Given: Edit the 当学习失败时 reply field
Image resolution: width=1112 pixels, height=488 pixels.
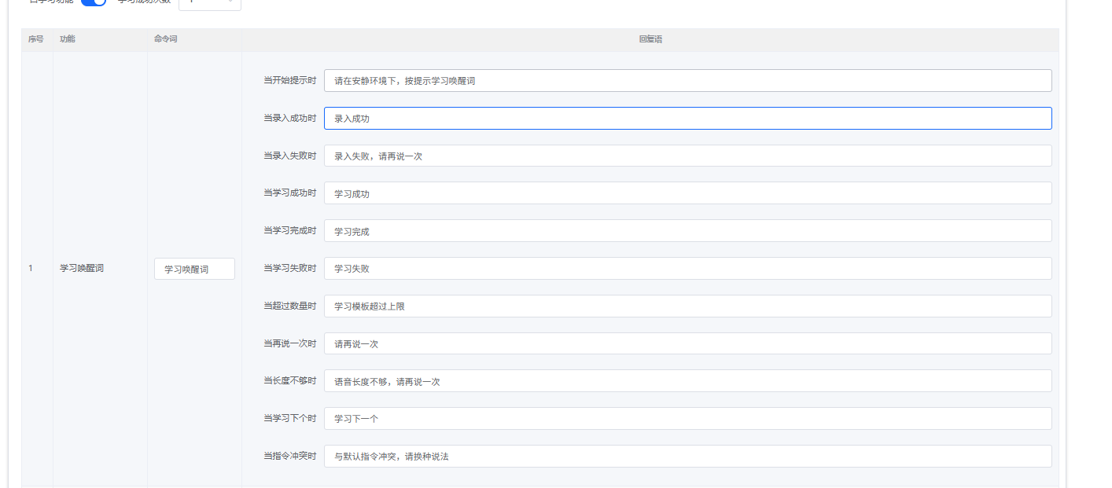Looking at the screenshot, I should [687, 268].
